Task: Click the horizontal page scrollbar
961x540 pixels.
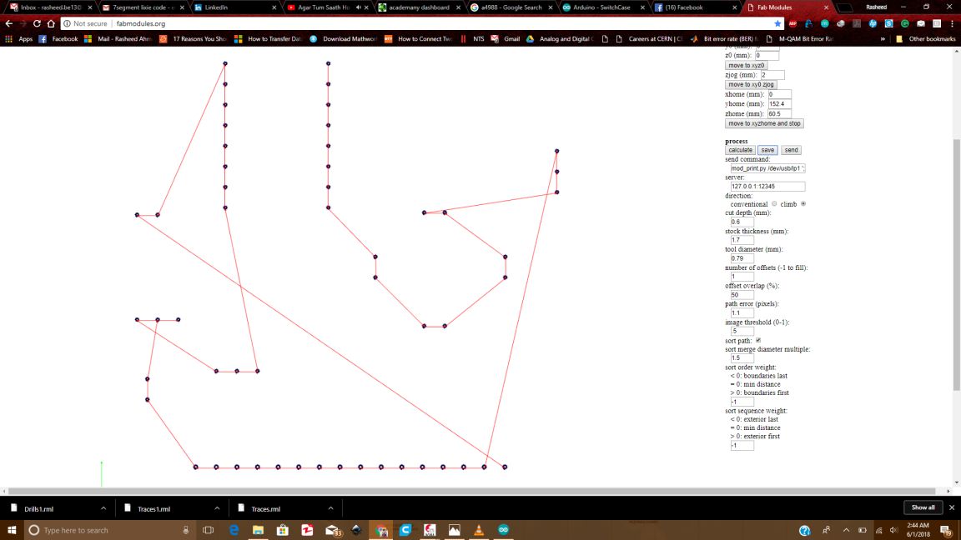Action: [471, 491]
